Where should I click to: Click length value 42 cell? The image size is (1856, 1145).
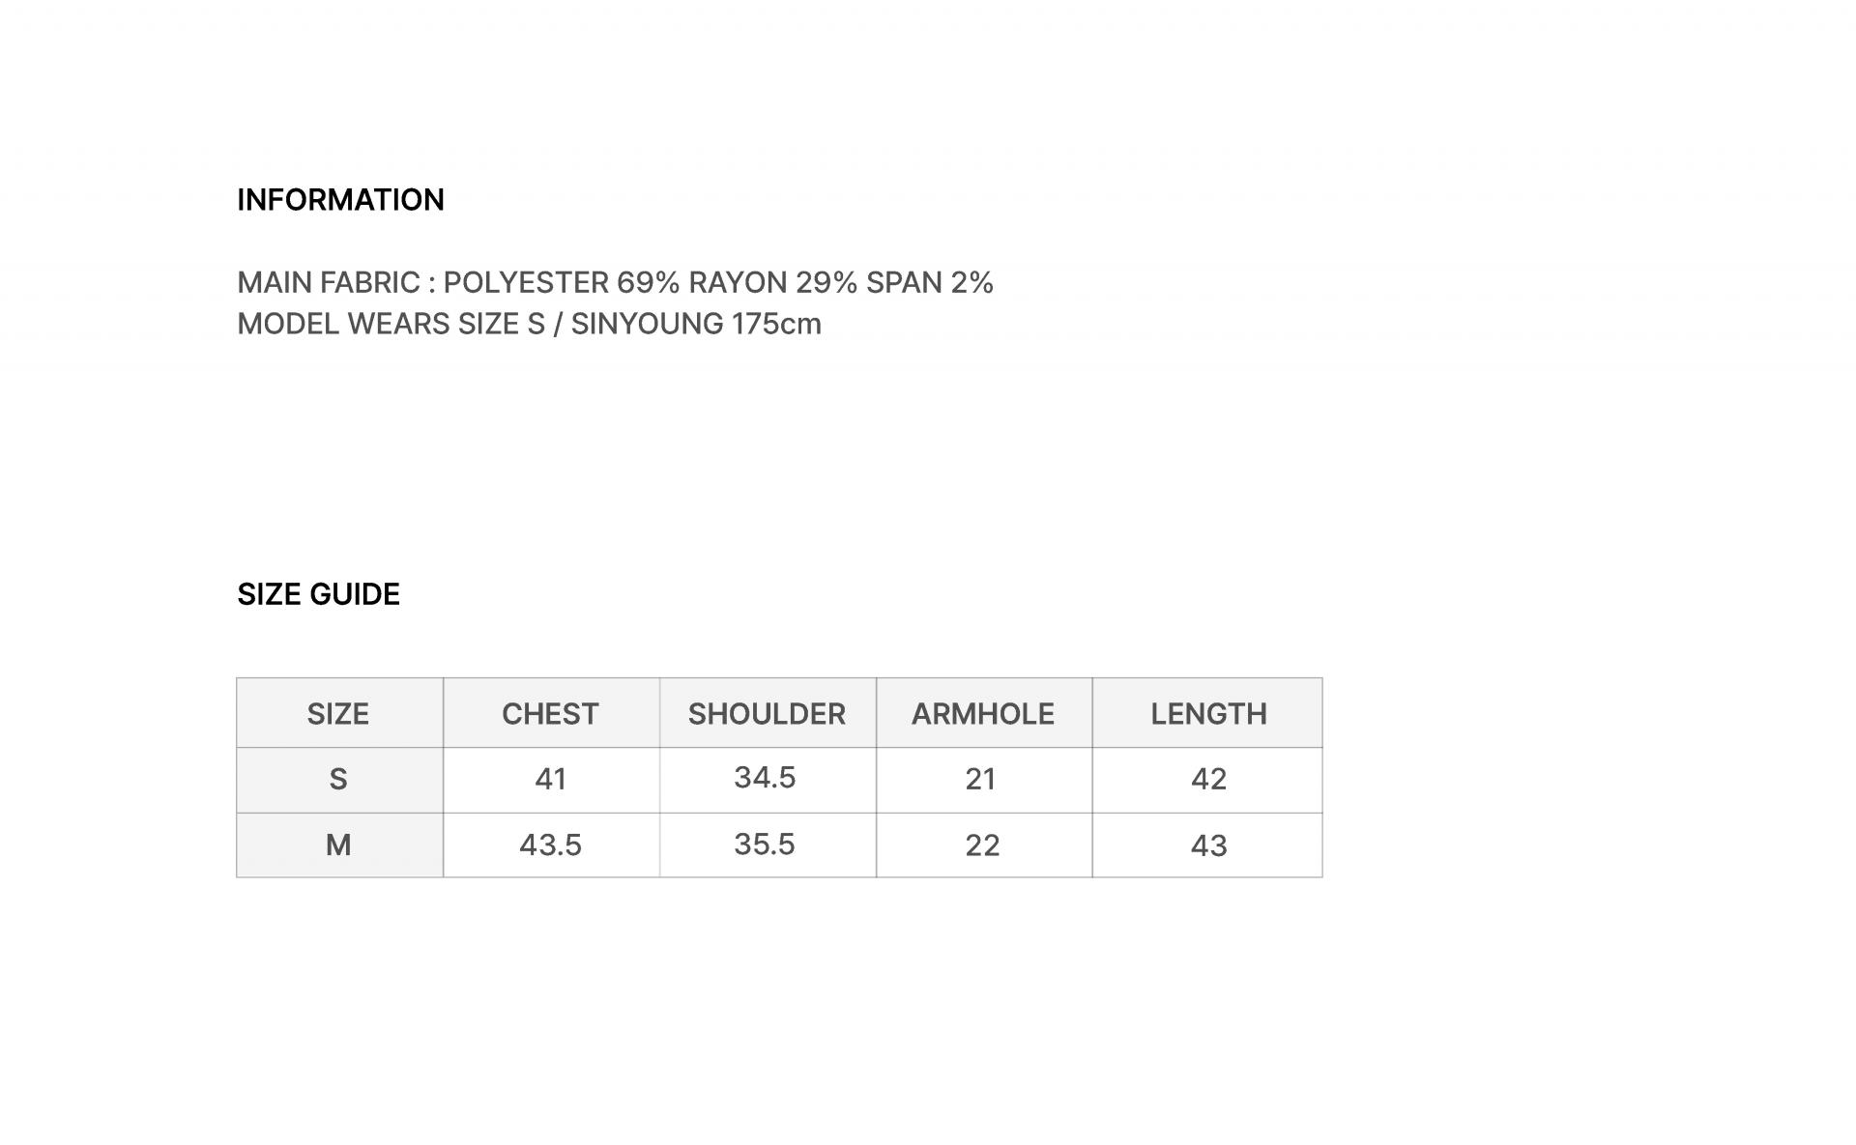click(1207, 780)
